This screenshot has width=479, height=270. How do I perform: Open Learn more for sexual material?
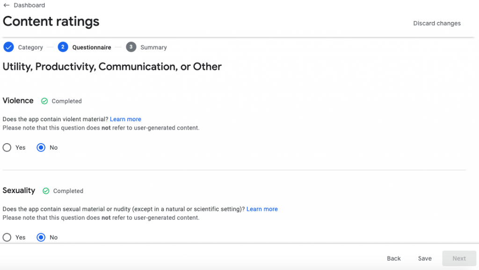[262, 209]
